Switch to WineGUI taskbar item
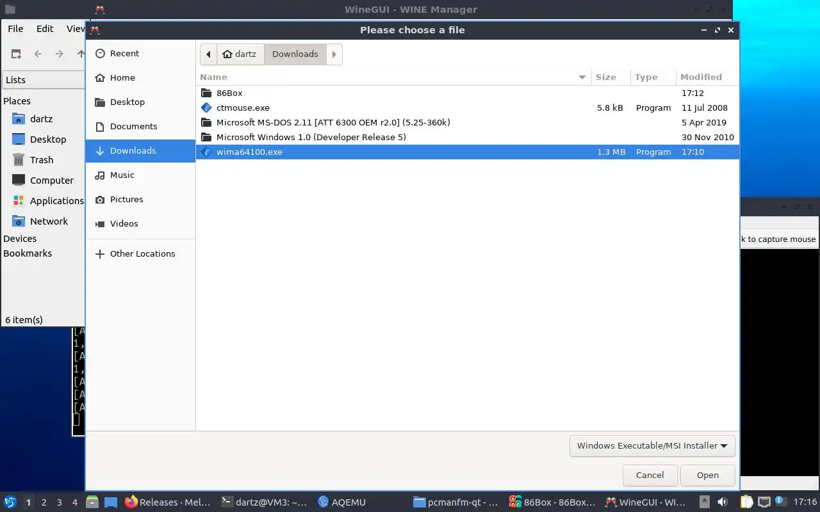This screenshot has width=820, height=512. coord(647,502)
